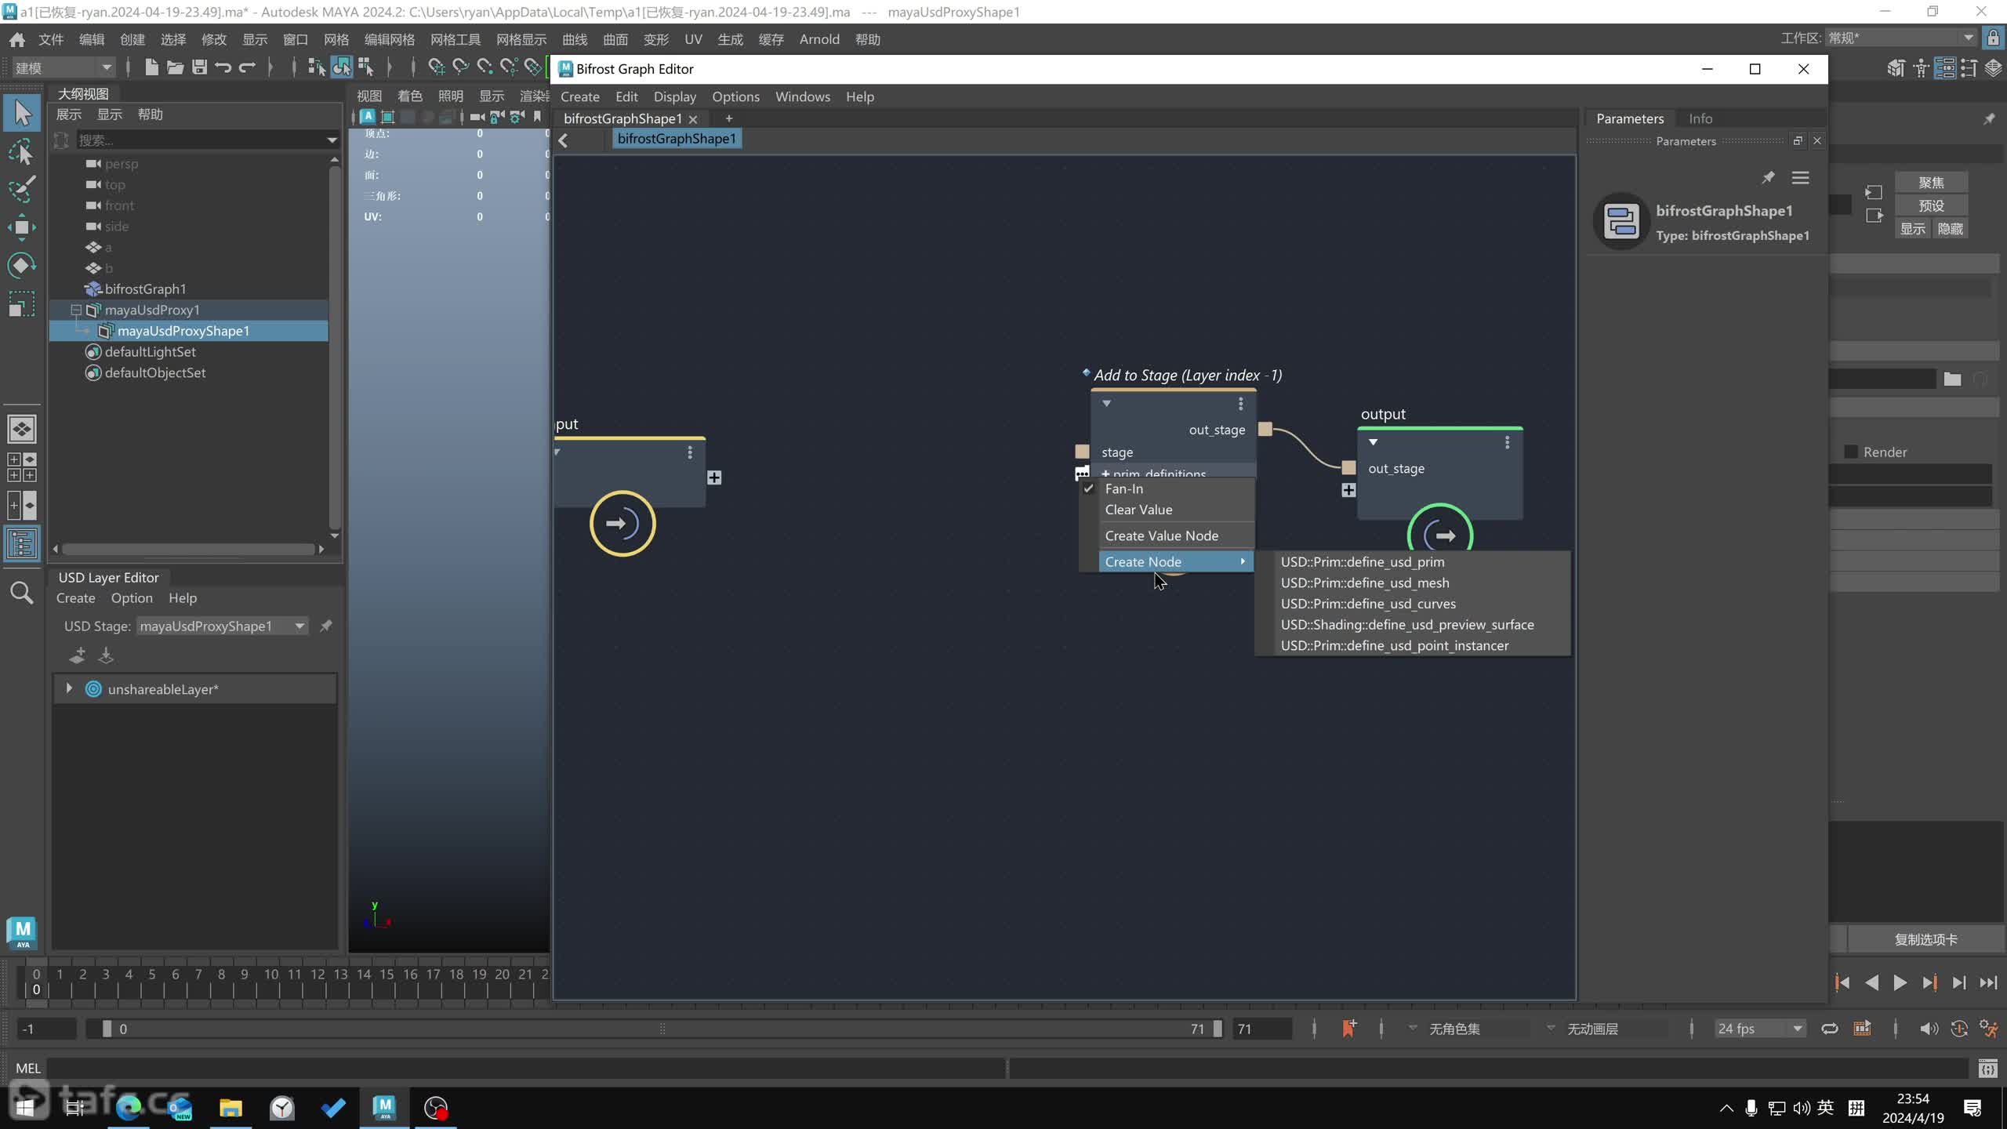The width and height of the screenshot is (2007, 1129).
Task: Toggle the auto keyframe icon
Action: tap(1959, 1029)
